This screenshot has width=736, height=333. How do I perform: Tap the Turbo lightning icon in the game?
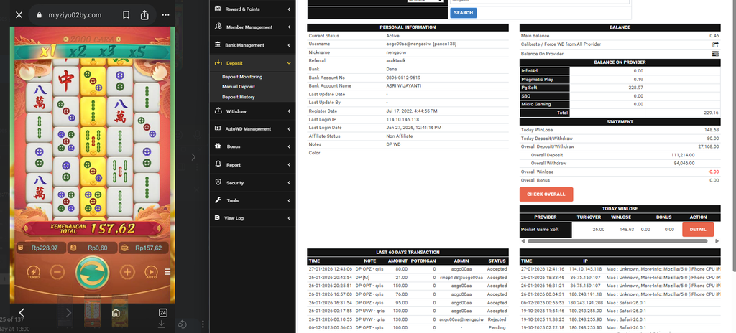click(x=33, y=271)
